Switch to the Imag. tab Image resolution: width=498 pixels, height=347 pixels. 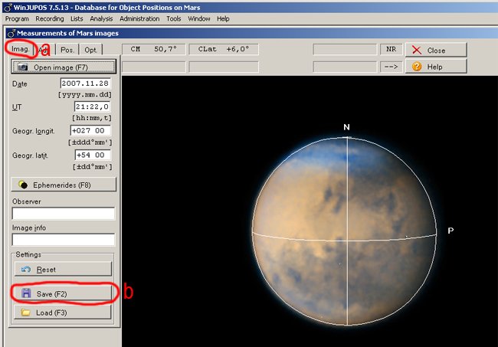(21, 50)
